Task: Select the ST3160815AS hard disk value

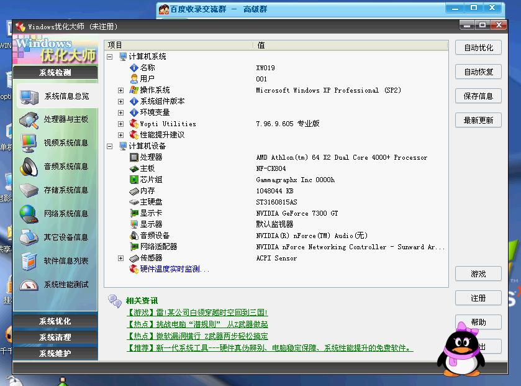Action: [276, 202]
